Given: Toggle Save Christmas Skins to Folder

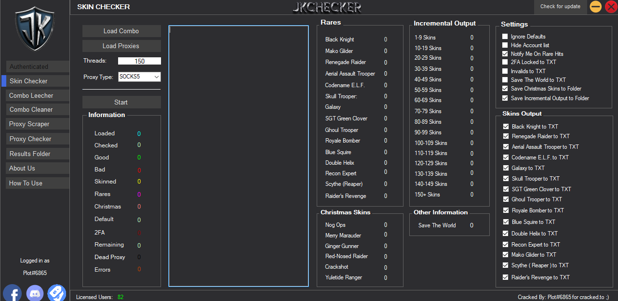Looking at the screenshot, I should click(505, 89).
